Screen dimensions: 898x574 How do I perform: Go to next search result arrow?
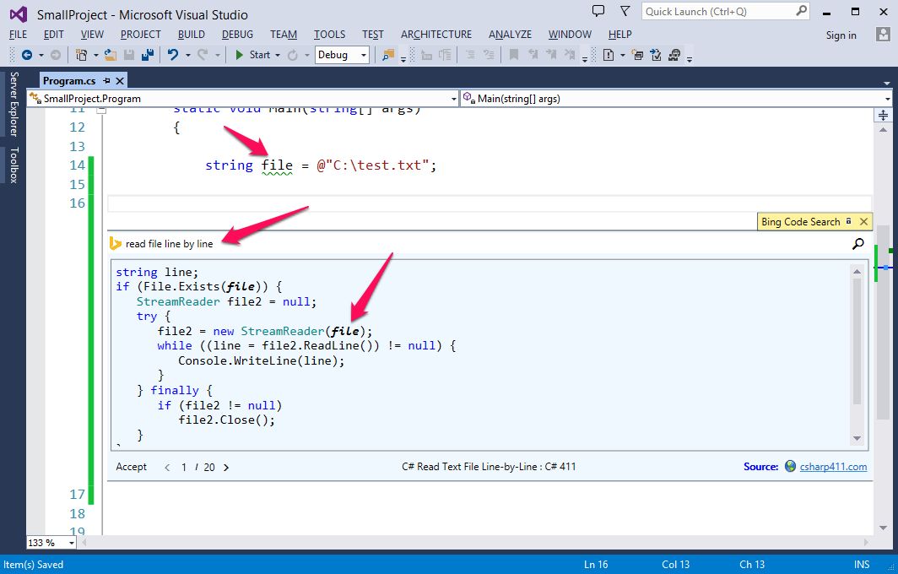point(226,468)
